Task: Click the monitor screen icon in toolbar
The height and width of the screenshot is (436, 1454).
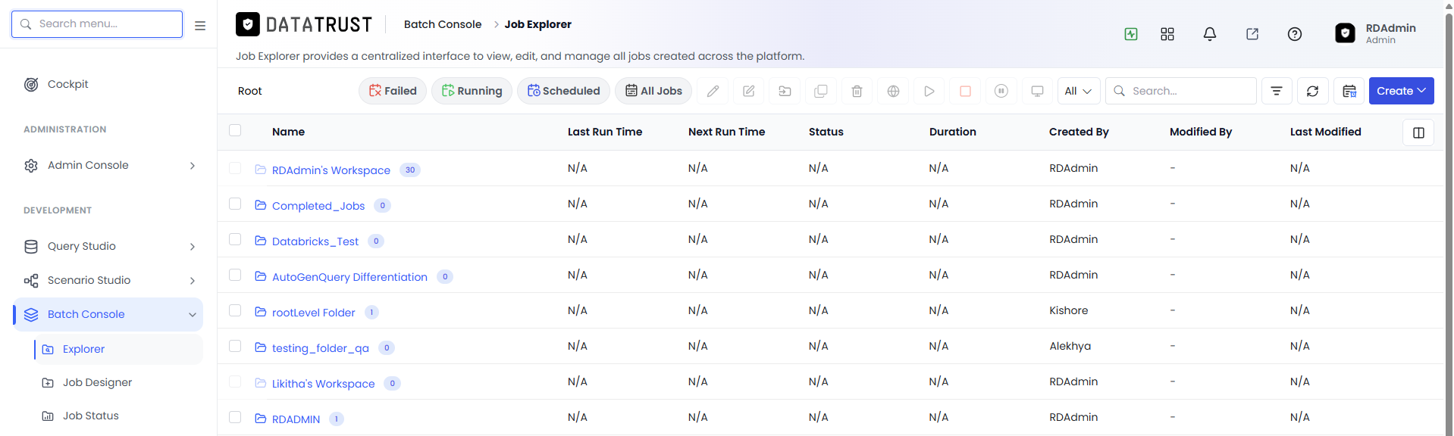Action: [x=1037, y=91]
